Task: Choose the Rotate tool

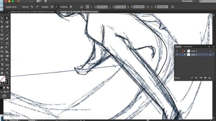Action: click(2, 43)
